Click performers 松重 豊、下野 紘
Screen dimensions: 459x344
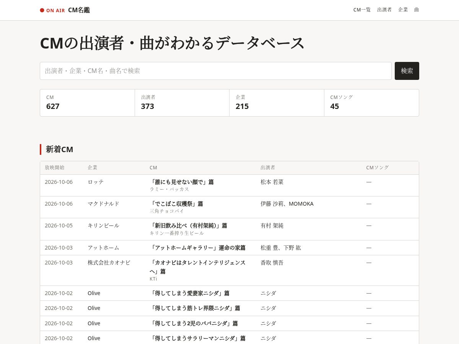pyautogui.click(x=281, y=248)
